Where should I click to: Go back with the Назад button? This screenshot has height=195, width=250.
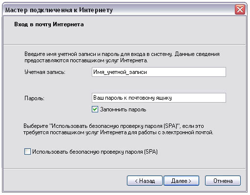(x=145, y=180)
